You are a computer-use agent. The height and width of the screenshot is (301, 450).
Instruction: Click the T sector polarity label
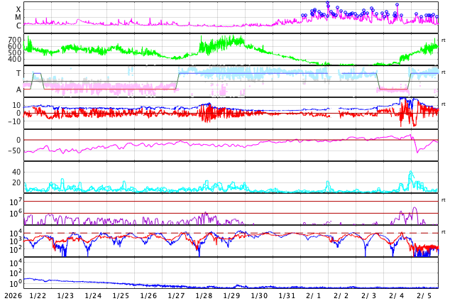18,73
